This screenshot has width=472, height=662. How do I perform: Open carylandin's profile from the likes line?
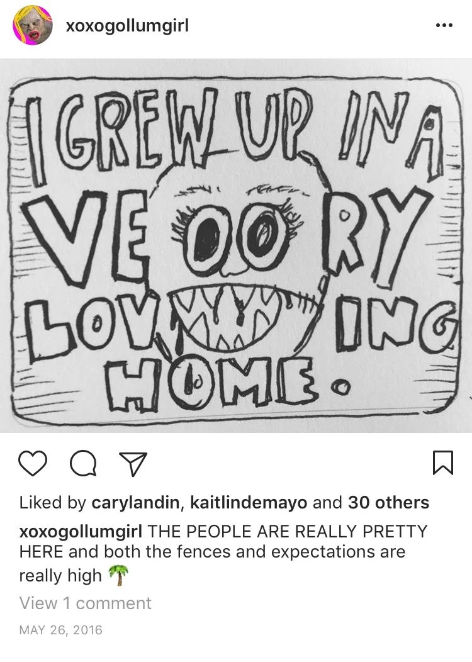coord(135,502)
